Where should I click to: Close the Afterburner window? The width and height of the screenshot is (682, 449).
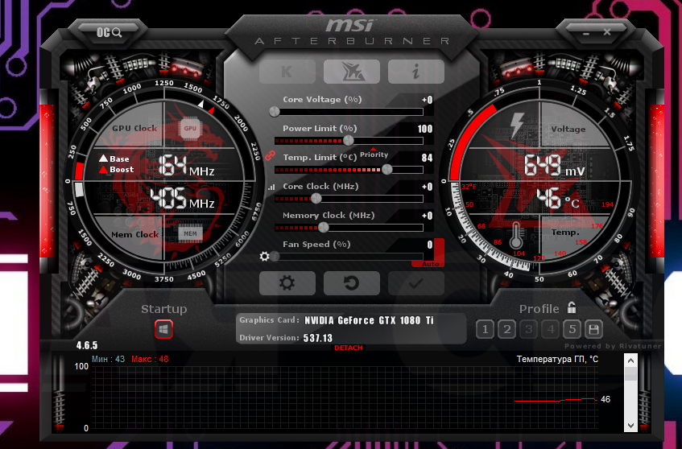coord(607,32)
